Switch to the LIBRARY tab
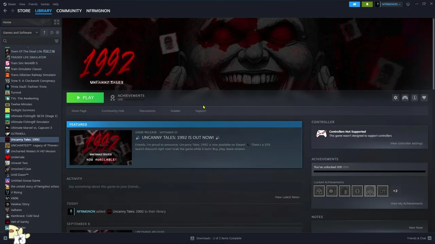 coord(43,11)
